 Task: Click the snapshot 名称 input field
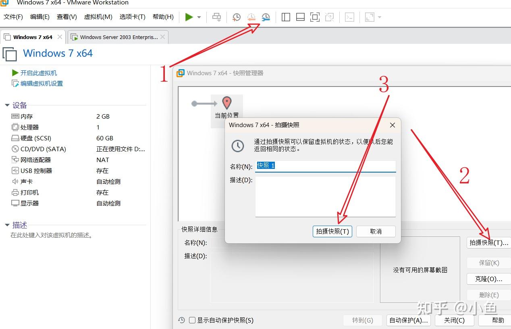(x=326, y=165)
